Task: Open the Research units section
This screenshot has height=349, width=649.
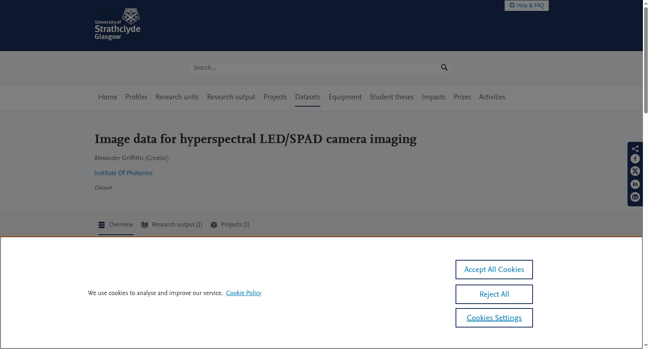Action: 177,97
